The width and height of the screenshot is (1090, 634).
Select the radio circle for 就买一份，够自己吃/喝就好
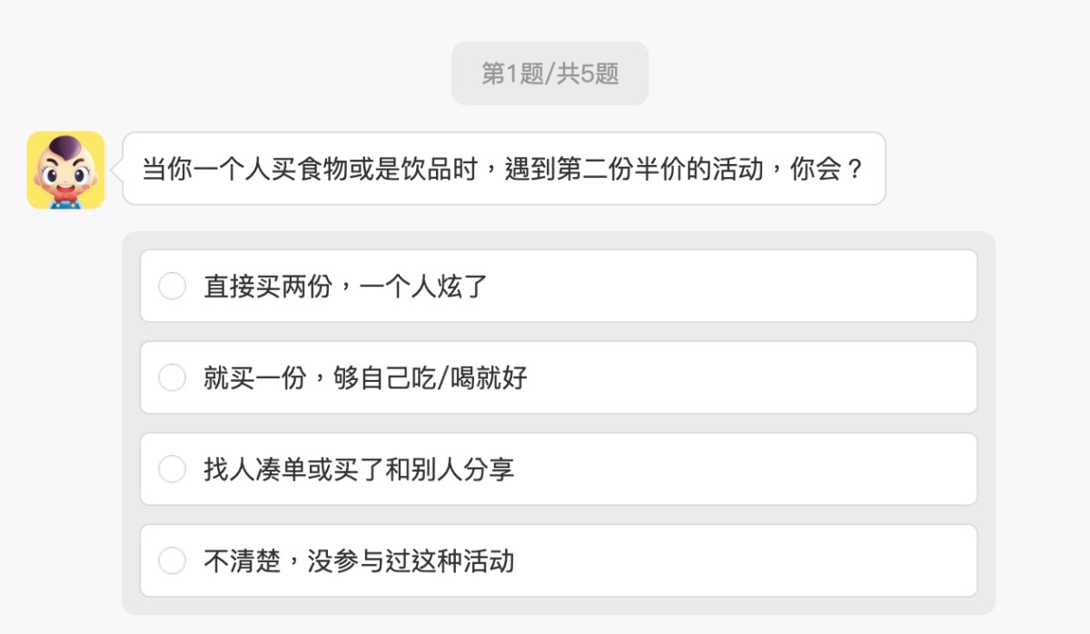[x=172, y=377]
